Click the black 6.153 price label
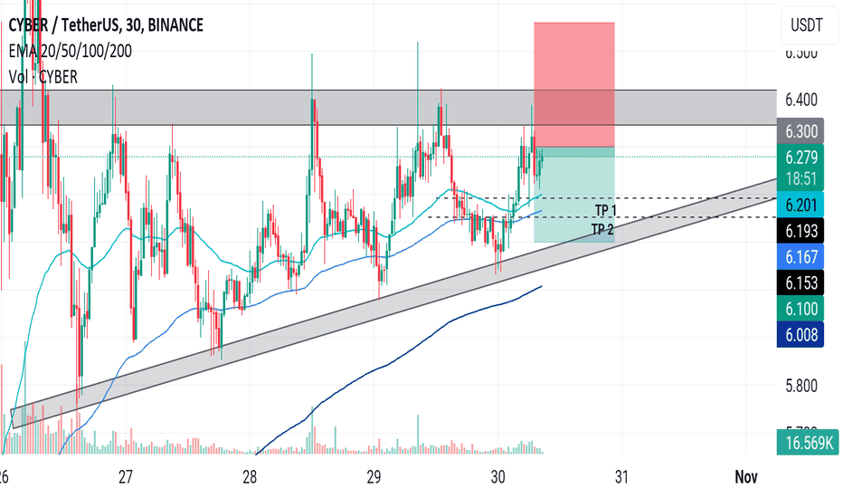This screenshot has width=843, height=498. click(x=800, y=283)
